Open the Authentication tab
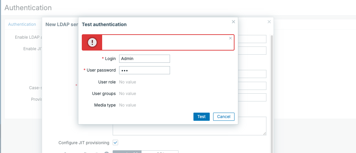Screen dimensions: 356x153 [x=22, y=24]
